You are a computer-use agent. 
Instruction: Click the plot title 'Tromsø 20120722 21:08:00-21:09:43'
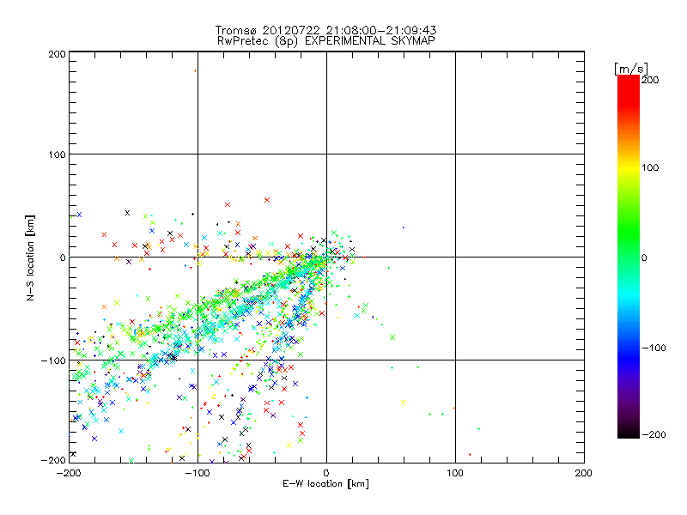(325, 30)
